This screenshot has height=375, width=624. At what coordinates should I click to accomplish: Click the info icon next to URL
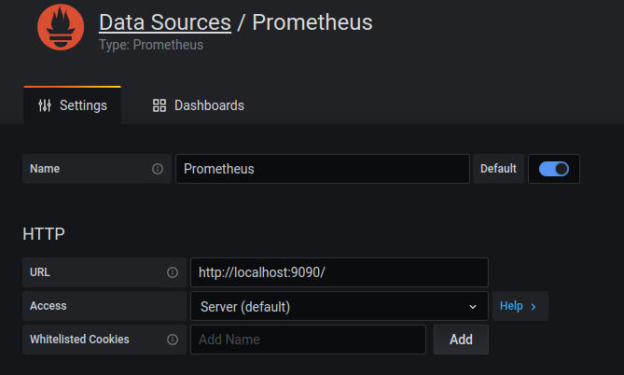[172, 272]
